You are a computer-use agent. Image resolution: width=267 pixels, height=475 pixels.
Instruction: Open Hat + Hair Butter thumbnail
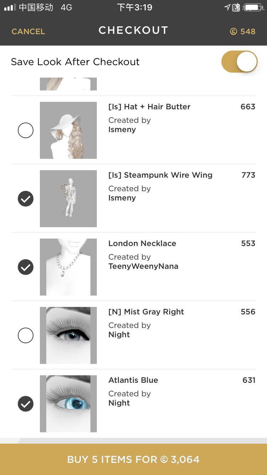pos(68,130)
